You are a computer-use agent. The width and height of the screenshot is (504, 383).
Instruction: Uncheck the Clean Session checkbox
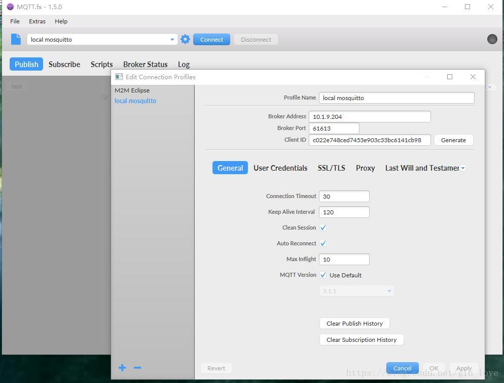point(323,228)
